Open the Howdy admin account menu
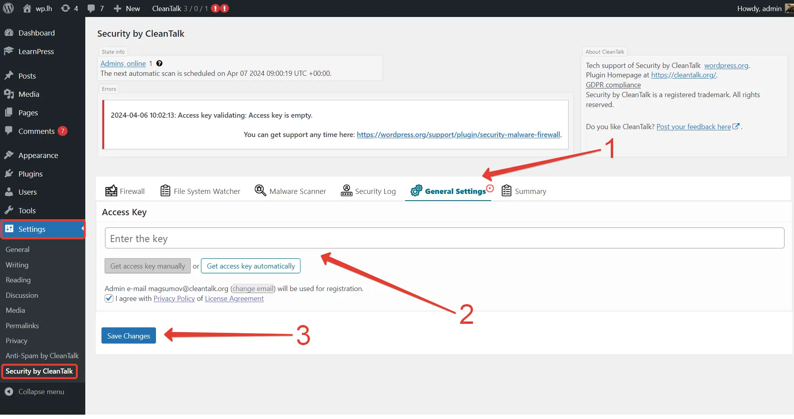 [x=759, y=8]
